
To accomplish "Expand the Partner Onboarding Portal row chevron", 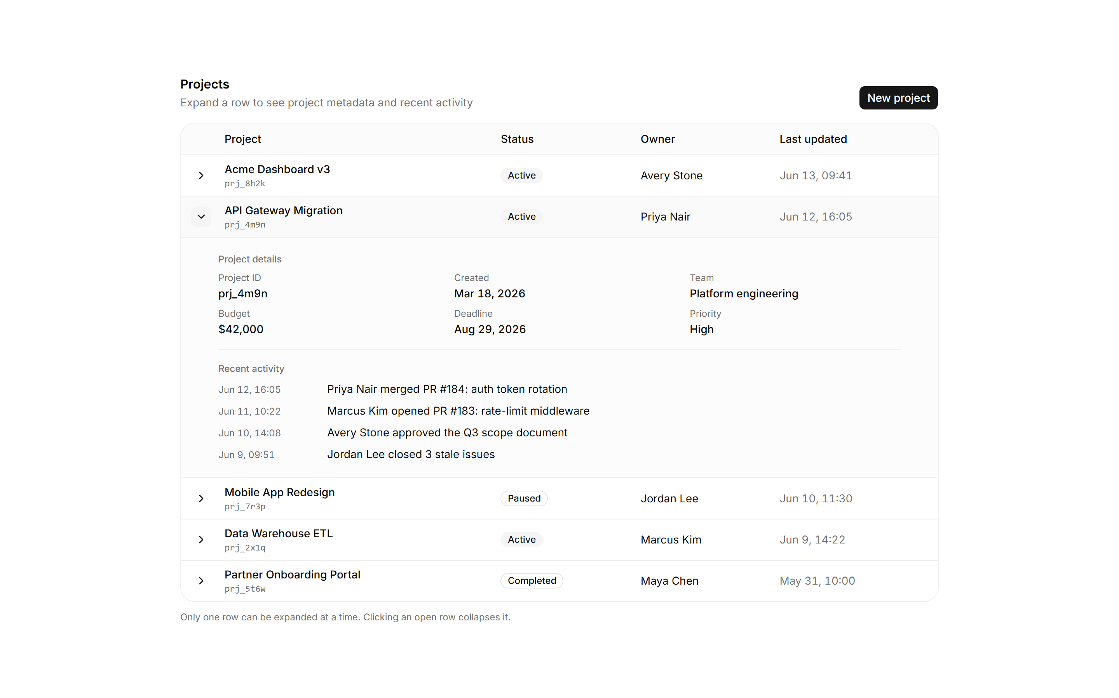I will coord(201,581).
